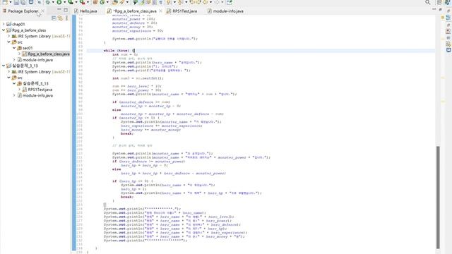Minimize the editor area
This screenshot has width=452, height=254.
click(434, 9)
